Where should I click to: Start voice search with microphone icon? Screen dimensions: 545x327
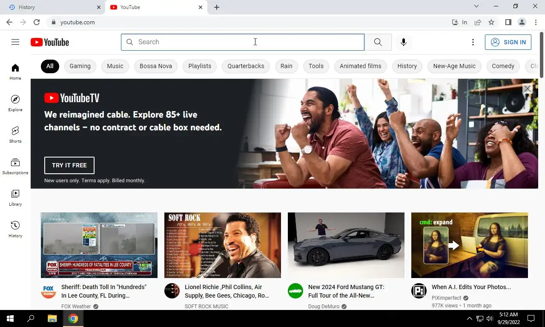pos(404,42)
